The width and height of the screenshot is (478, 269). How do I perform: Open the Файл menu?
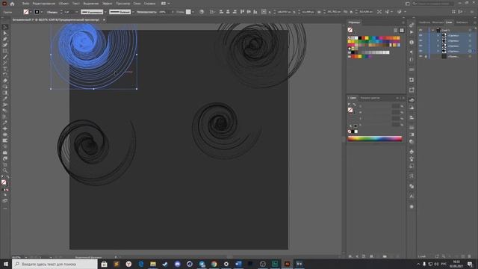[25, 4]
